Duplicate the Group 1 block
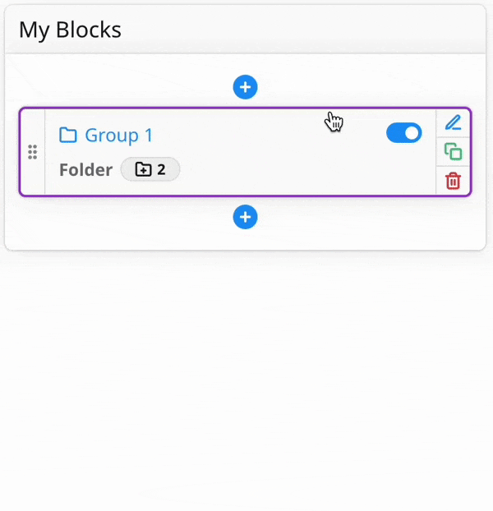The image size is (493, 511). coord(453,152)
